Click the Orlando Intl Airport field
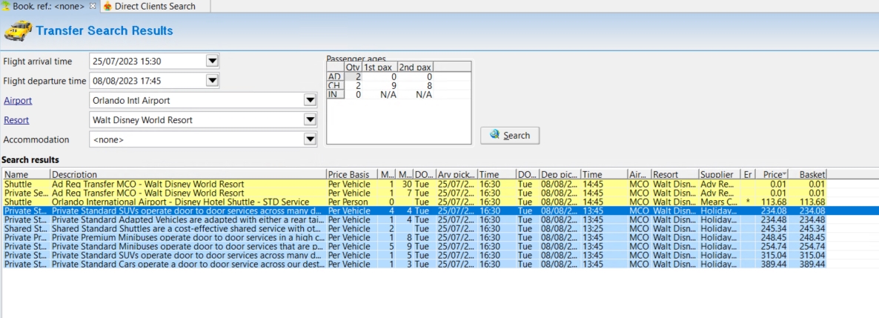 point(203,100)
